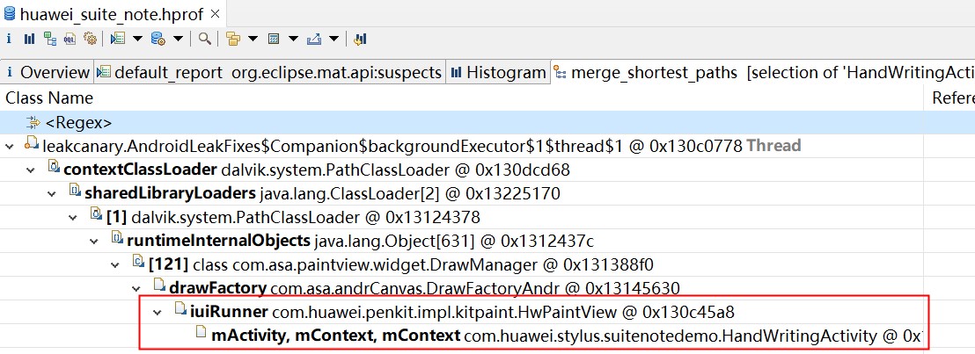This screenshot has height=354, width=975.
Task: Click the Run Expert System Test icon
Action: pos(118,40)
